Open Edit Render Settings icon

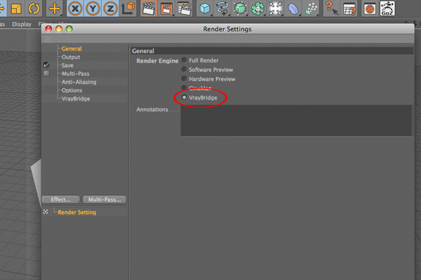click(184, 8)
